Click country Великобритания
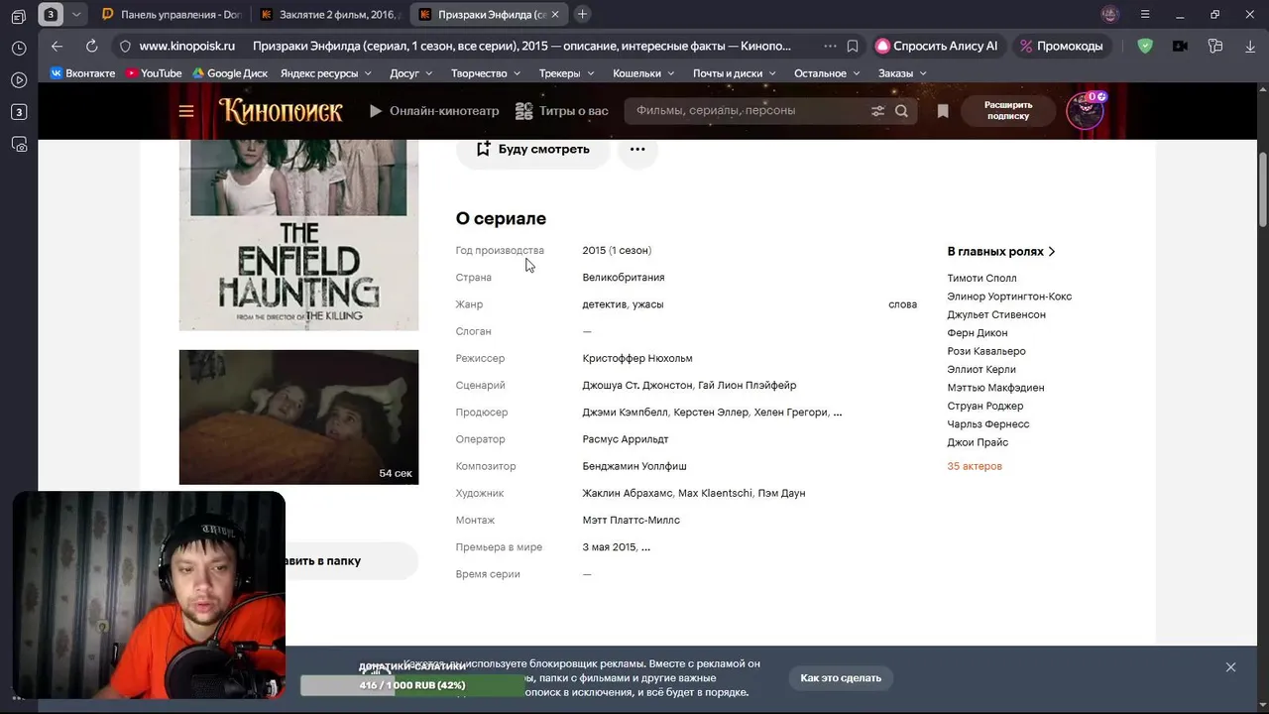 point(624,278)
